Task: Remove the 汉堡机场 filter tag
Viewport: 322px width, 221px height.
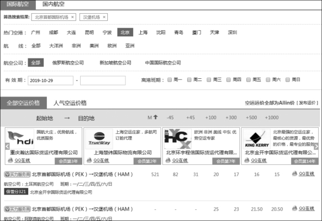Action: tap(104, 17)
